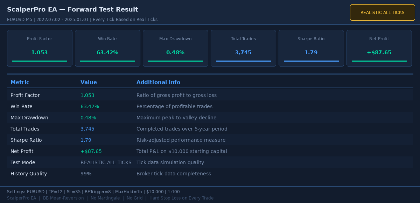Click the Additional Info column header
Viewport: 420px width, 203px height.
[x=158, y=82]
